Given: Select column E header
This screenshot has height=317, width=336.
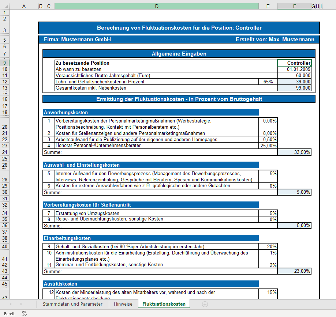Looking at the screenshot, I should click(268, 7).
